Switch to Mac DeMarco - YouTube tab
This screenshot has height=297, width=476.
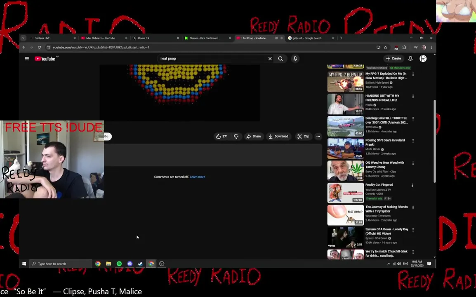(103, 38)
